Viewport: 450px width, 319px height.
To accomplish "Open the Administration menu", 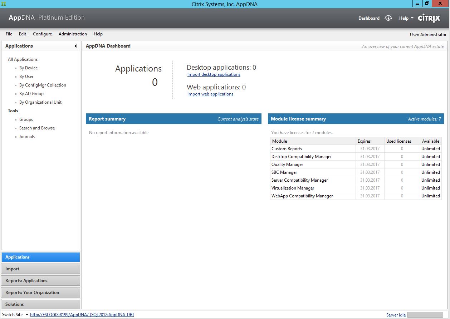I will (73, 34).
